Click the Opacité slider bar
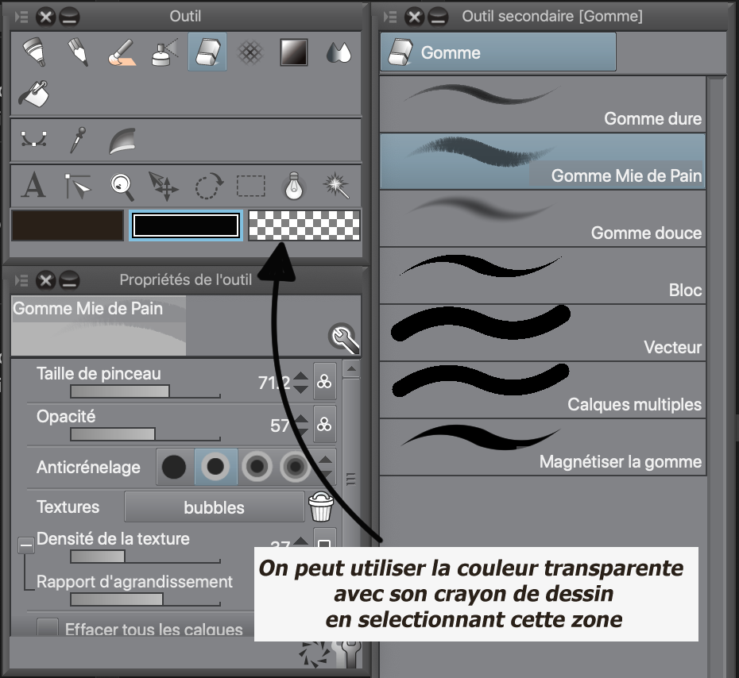The width and height of the screenshot is (739, 678). [x=145, y=434]
